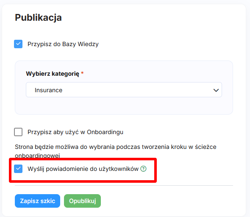Click Wyślij powiadomienie do użytkowników label text
This screenshot has width=250, height=217.
pyautogui.click(x=83, y=169)
